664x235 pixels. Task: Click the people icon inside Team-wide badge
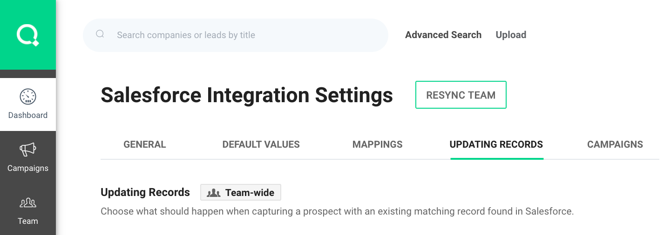pyautogui.click(x=213, y=193)
